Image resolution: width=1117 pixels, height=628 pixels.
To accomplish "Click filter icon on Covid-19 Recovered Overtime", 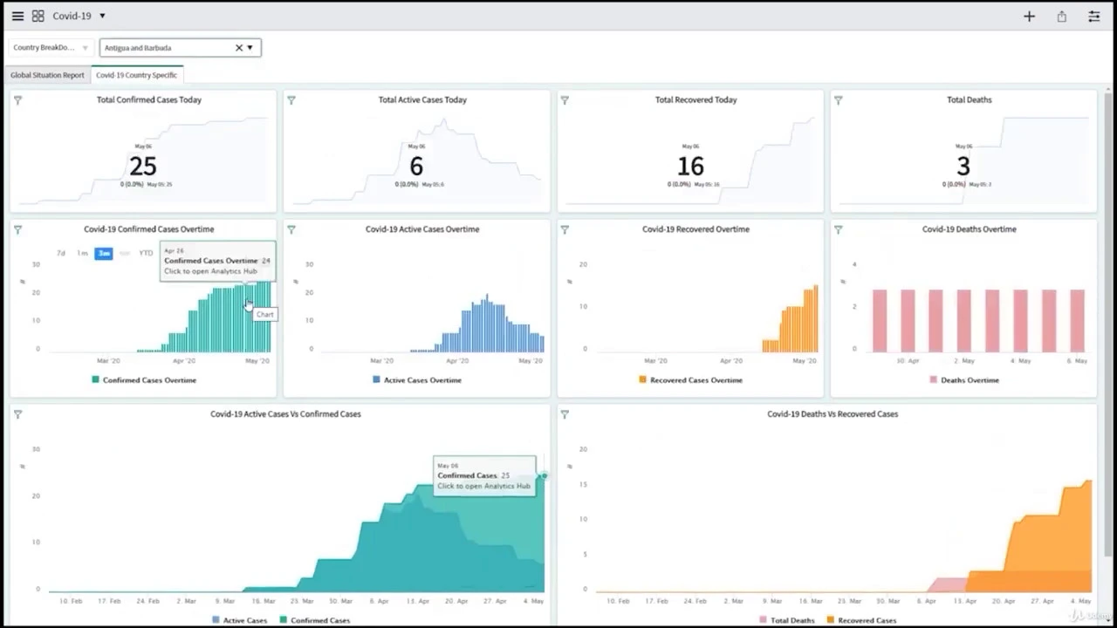I will [565, 229].
